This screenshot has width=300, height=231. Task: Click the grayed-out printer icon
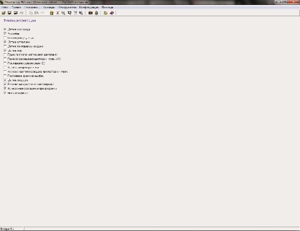point(21,13)
